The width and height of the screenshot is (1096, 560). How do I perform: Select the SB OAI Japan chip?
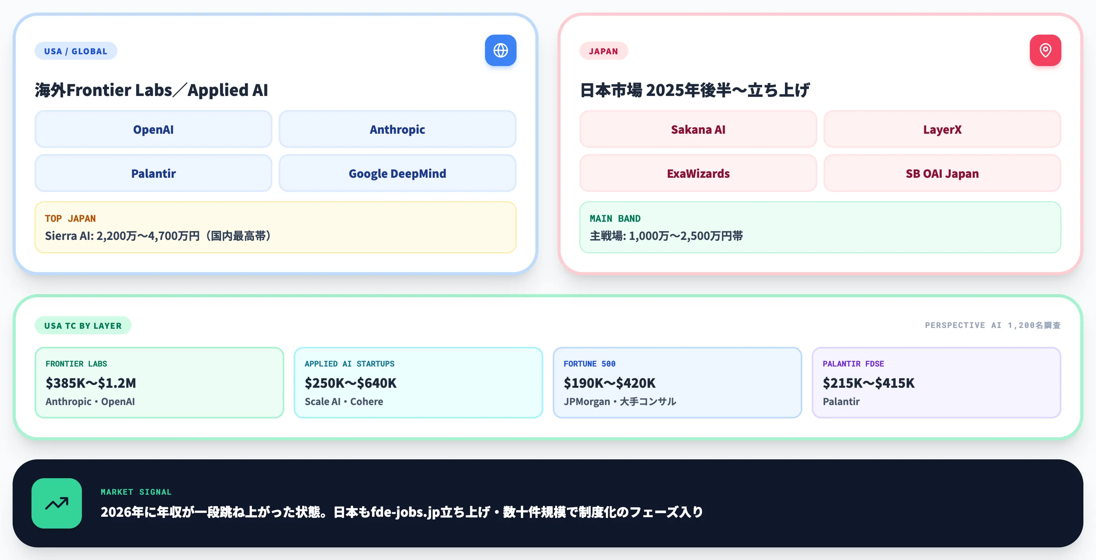coord(942,173)
